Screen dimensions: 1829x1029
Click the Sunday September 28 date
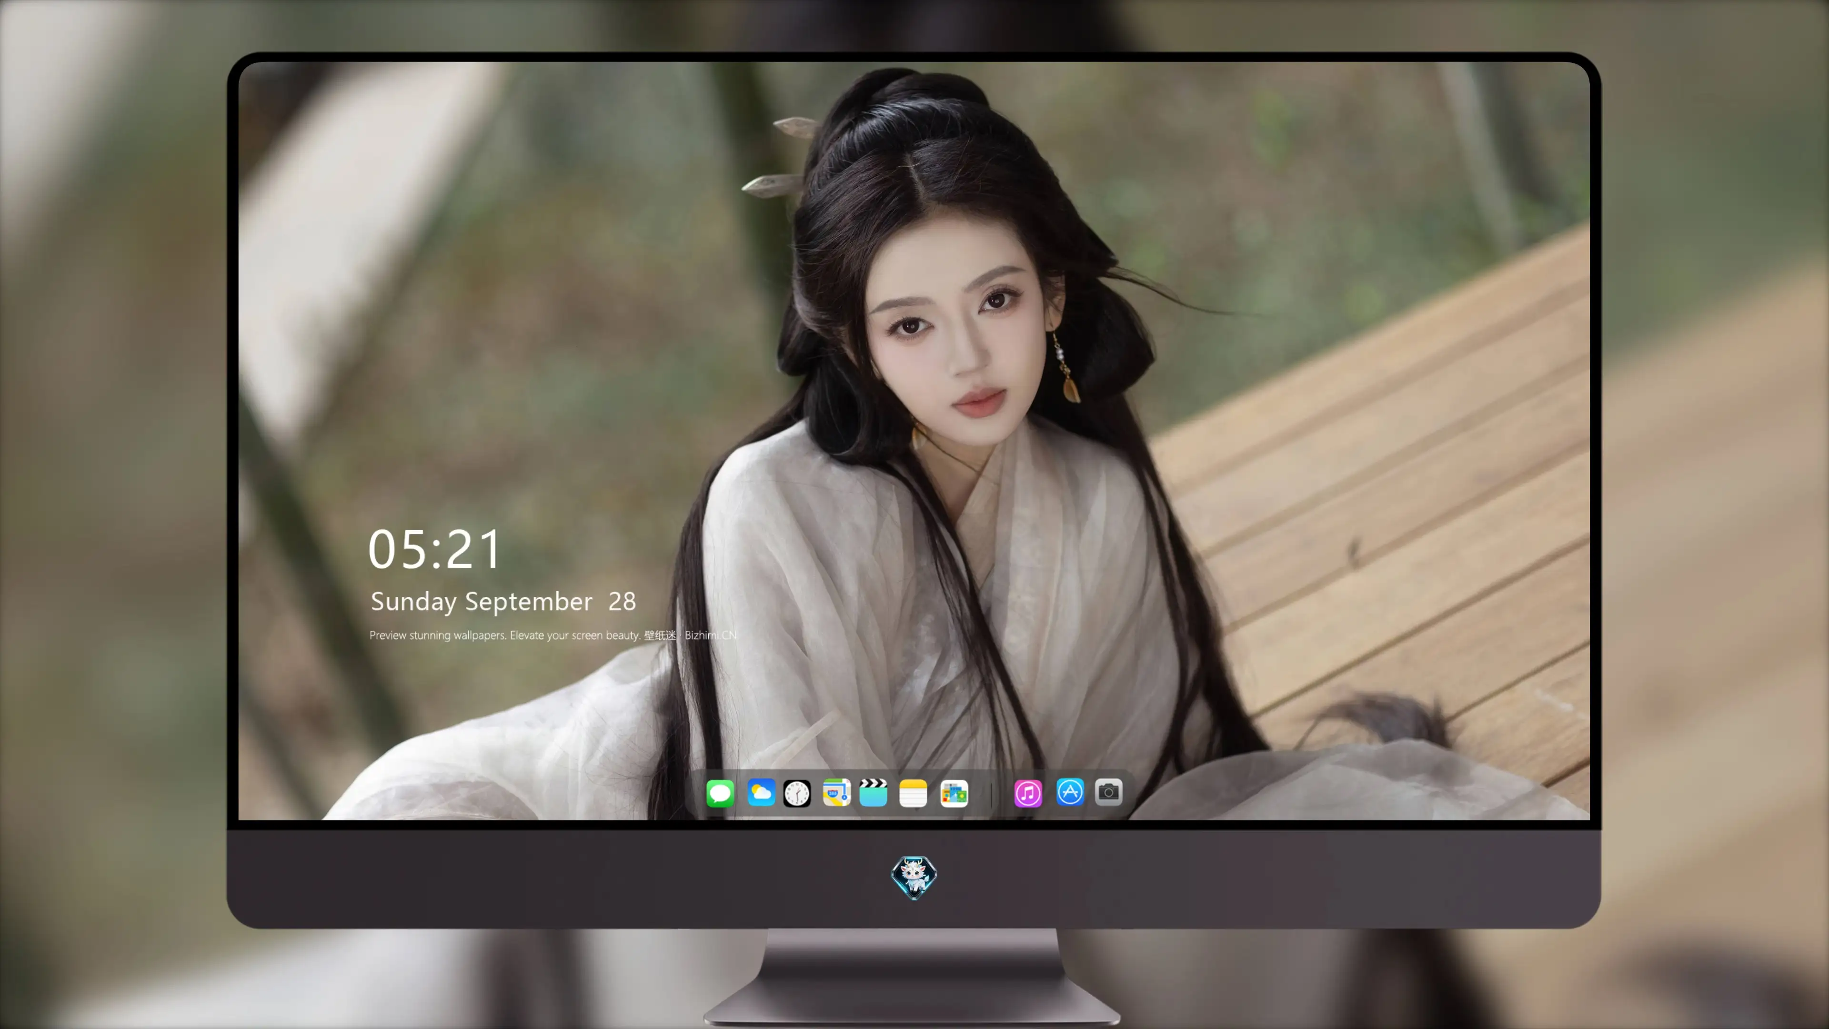(503, 602)
